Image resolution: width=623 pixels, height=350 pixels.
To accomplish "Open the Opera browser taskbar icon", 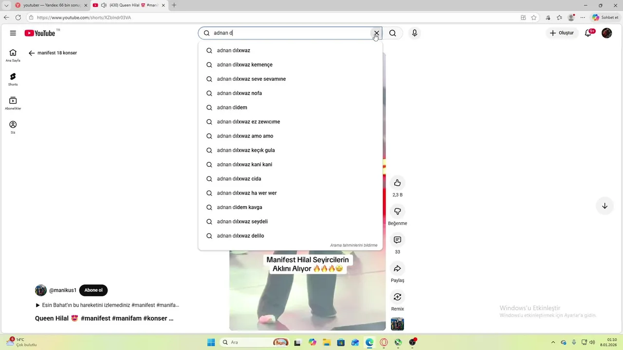I will [x=384, y=342].
